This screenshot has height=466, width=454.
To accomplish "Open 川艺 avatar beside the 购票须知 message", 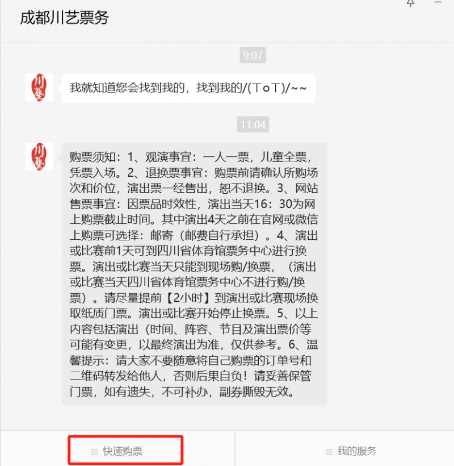I will 39,157.
